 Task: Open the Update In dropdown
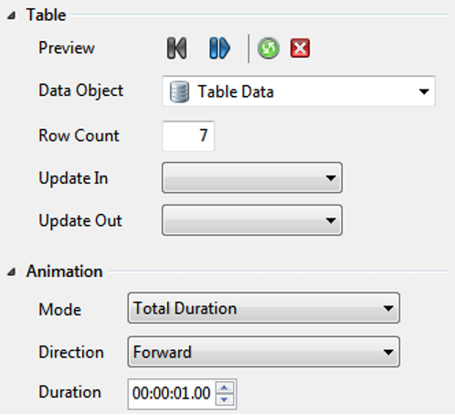click(252, 177)
